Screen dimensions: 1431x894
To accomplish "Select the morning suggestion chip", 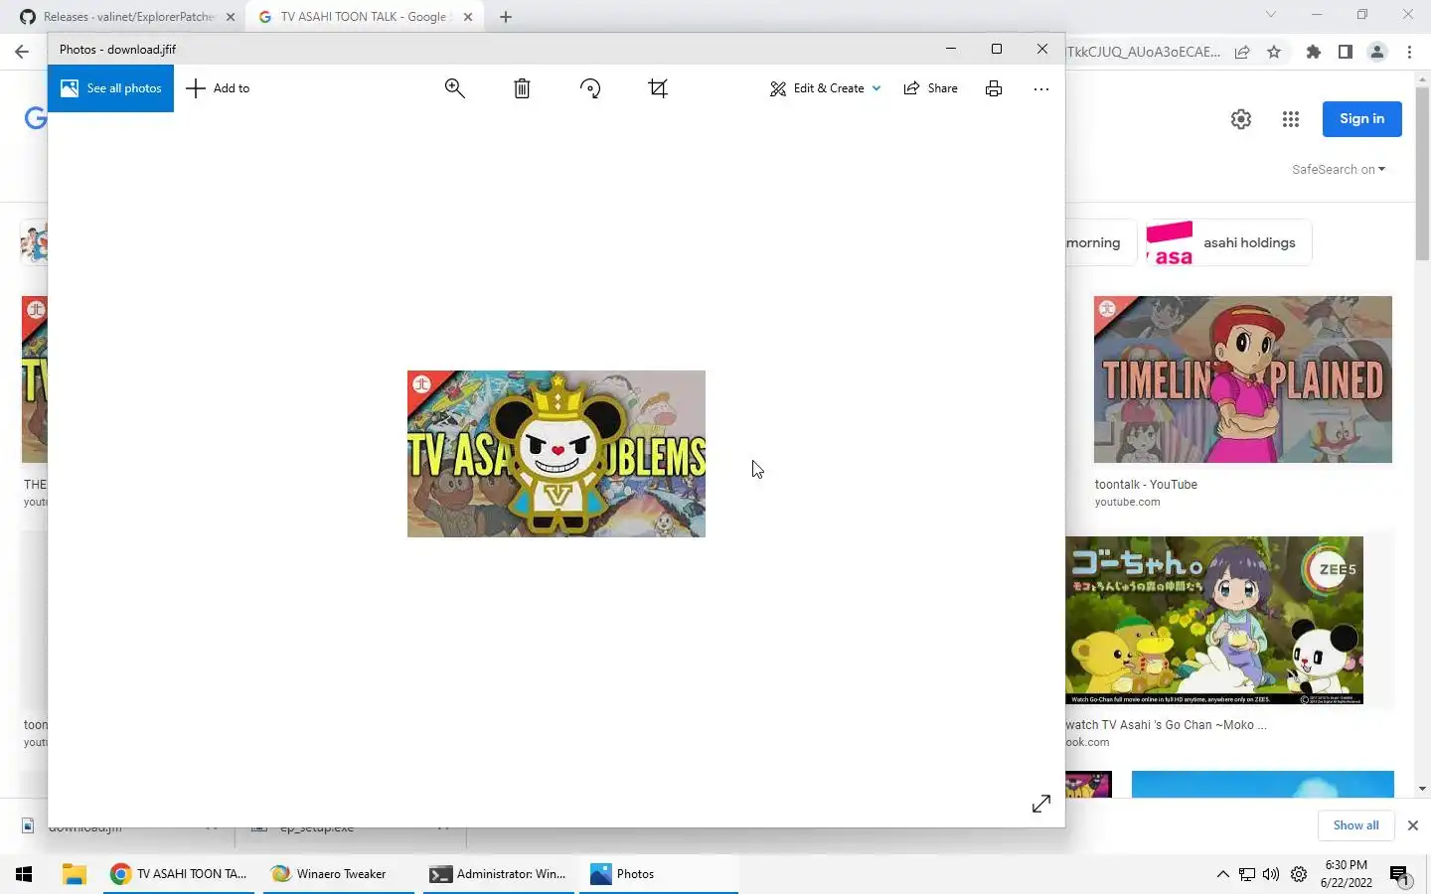I will coord(1100,242).
